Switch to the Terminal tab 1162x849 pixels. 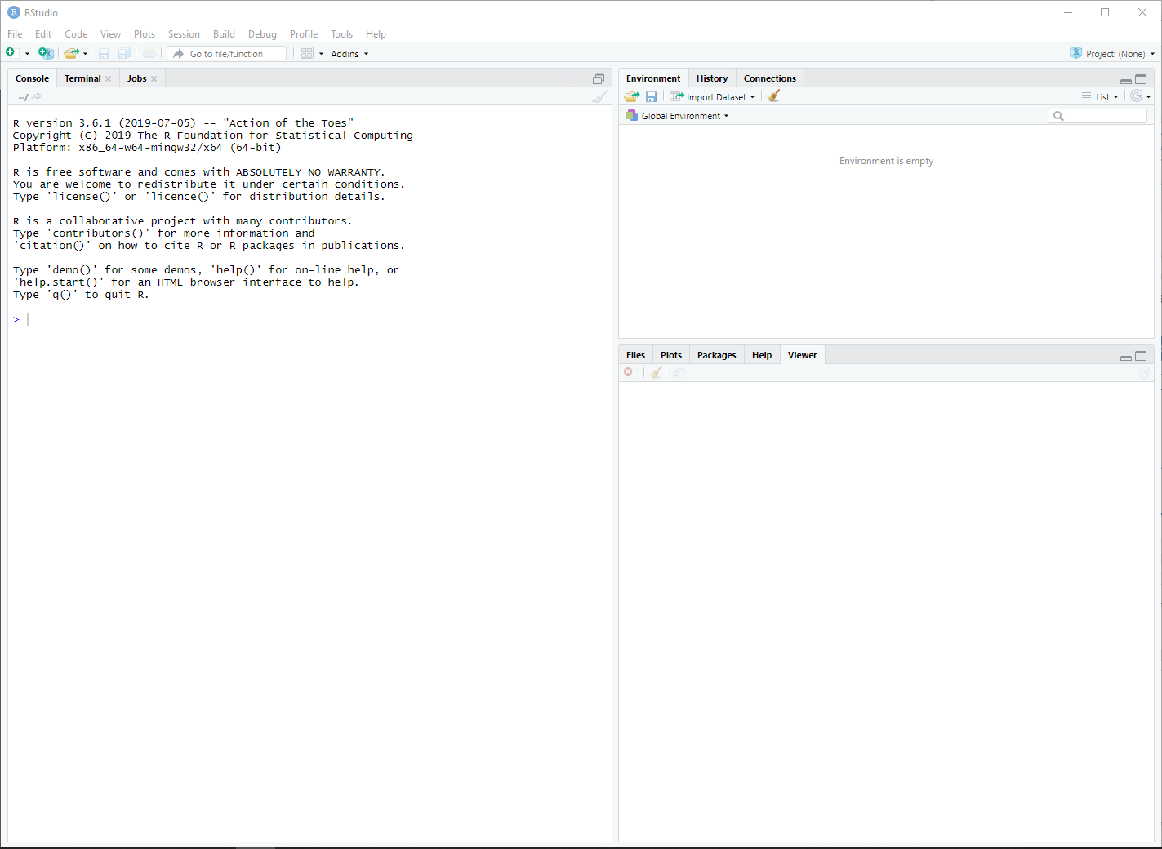pyautogui.click(x=82, y=78)
